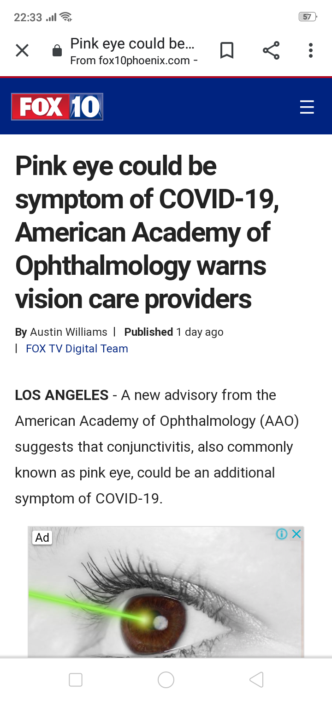The width and height of the screenshot is (332, 702).
Task: Tap the fox10phoenix.com source URL text
Action: 130,61
